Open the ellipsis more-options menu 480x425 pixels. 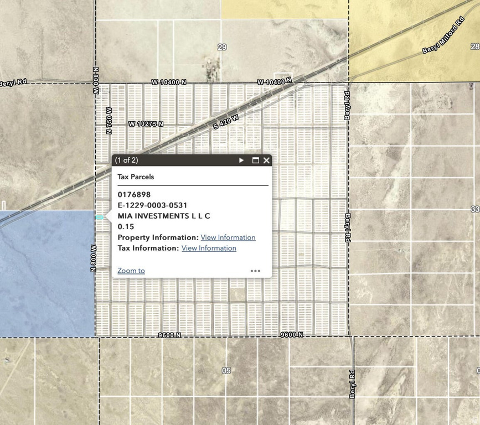point(255,271)
